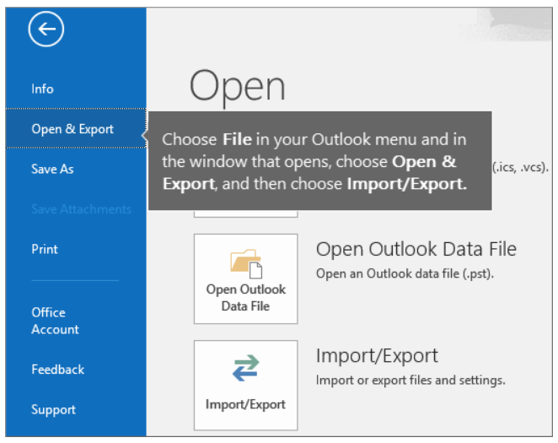558x443 pixels.
Task: Click the 'Open an Outlook data file (.pst)' description
Action: coord(404,273)
